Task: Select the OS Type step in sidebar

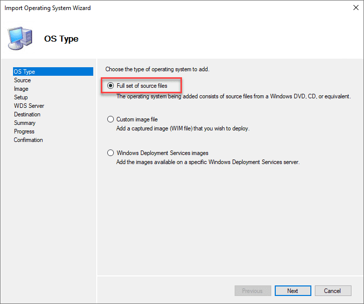Action: pyautogui.click(x=53, y=72)
